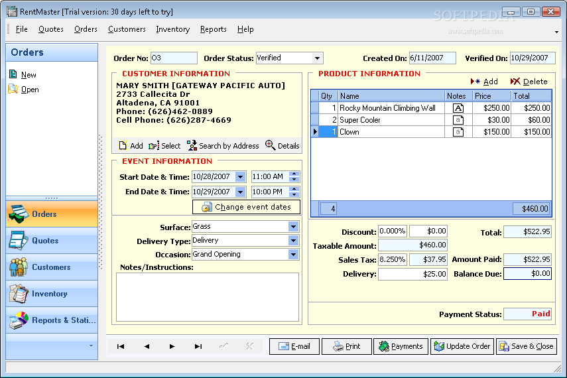Open notes for Rocky Mountain Climbing Wall
This screenshot has height=378, width=567.
[458, 108]
